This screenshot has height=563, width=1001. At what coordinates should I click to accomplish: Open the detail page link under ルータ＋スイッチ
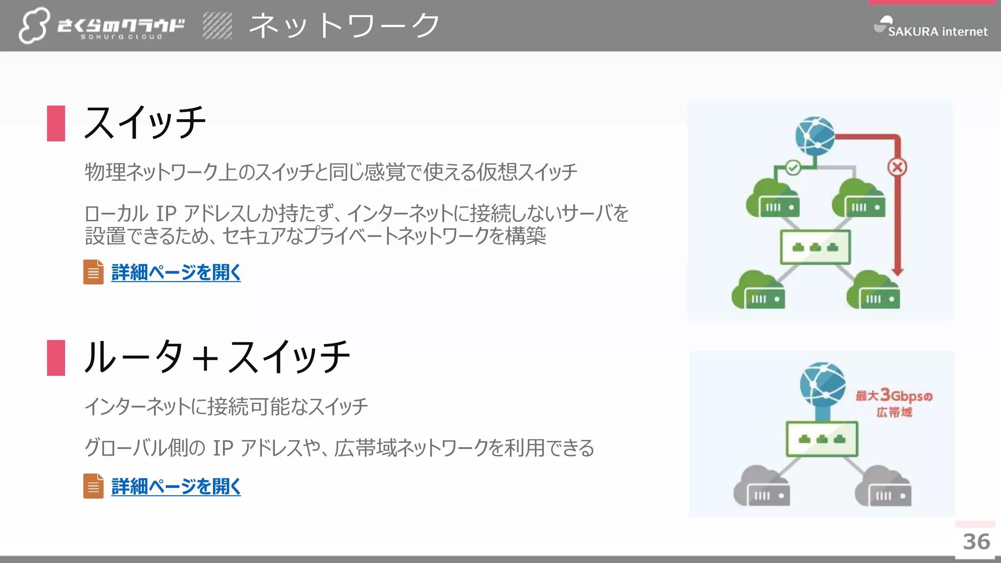176,487
